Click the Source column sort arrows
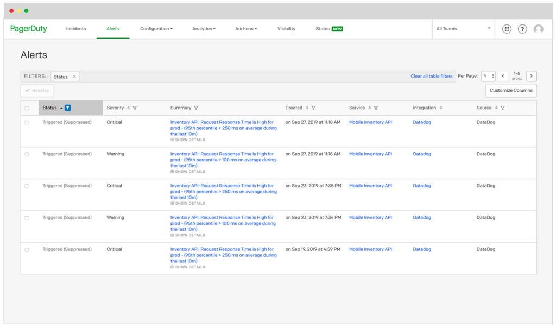The height and width of the screenshot is (328, 556). click(496, 108)
